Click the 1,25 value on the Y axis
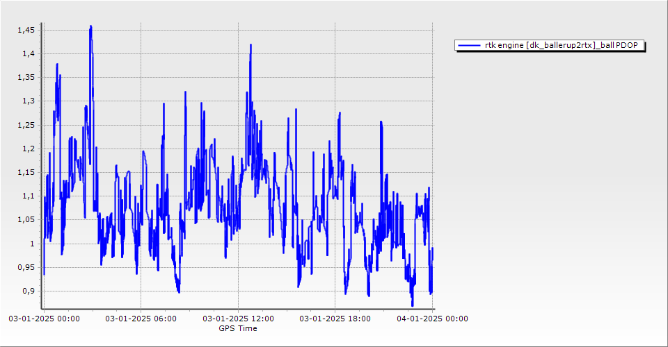Viewport: 668px width, 347px height. pyautogui.click(x=26, y=125)
